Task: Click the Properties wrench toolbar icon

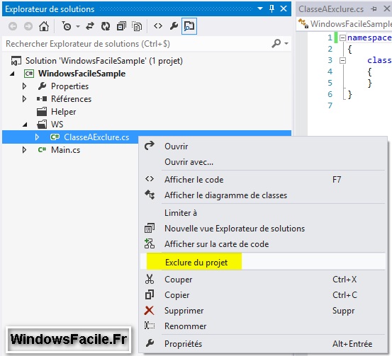Action: 174,26
